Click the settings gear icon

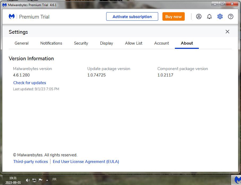220,16
